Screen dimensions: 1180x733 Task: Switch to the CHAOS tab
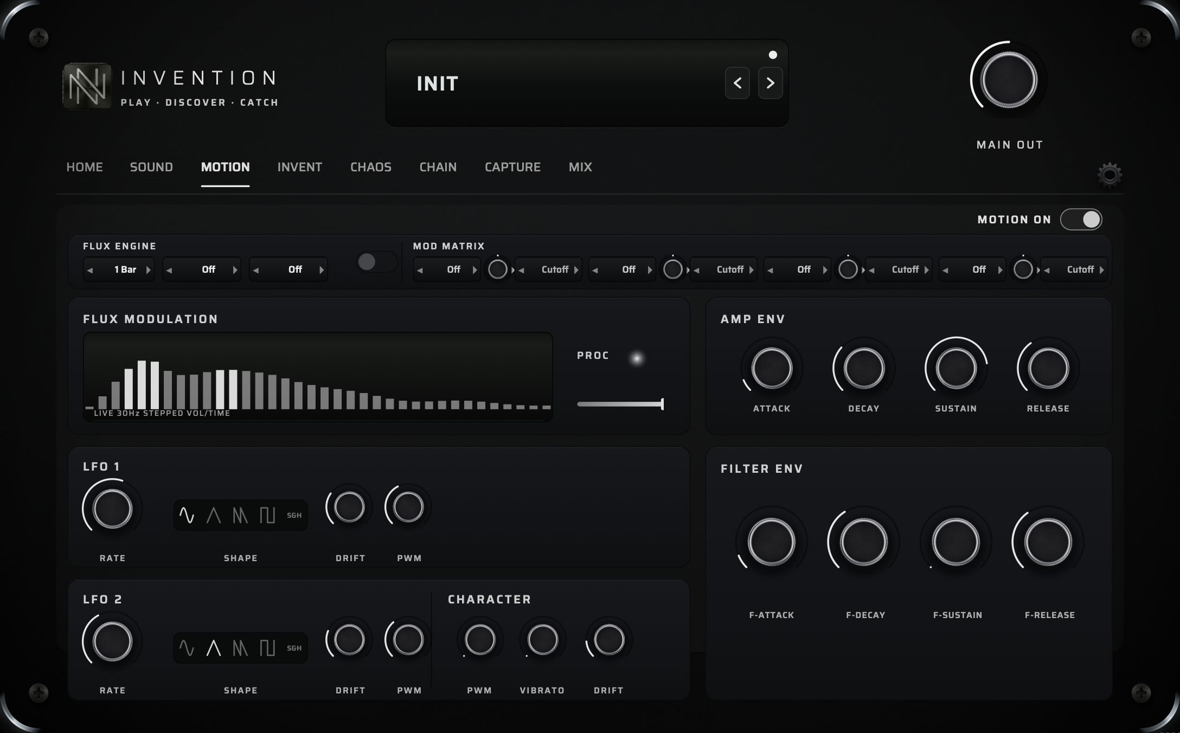pyautogui.click(x=371, y=167)
